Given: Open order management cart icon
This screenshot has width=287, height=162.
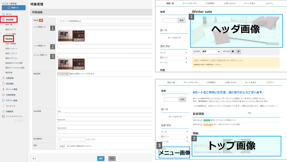Looking at the screenshot, I should click(3, 83).
